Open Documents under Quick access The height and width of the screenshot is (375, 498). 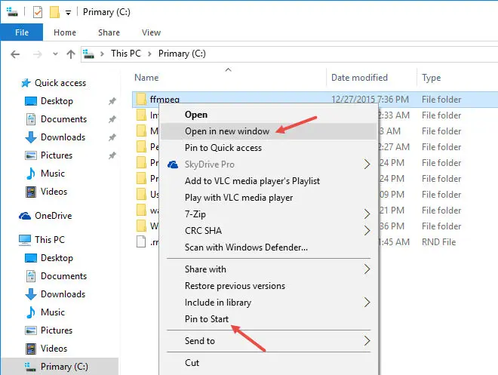63,119
